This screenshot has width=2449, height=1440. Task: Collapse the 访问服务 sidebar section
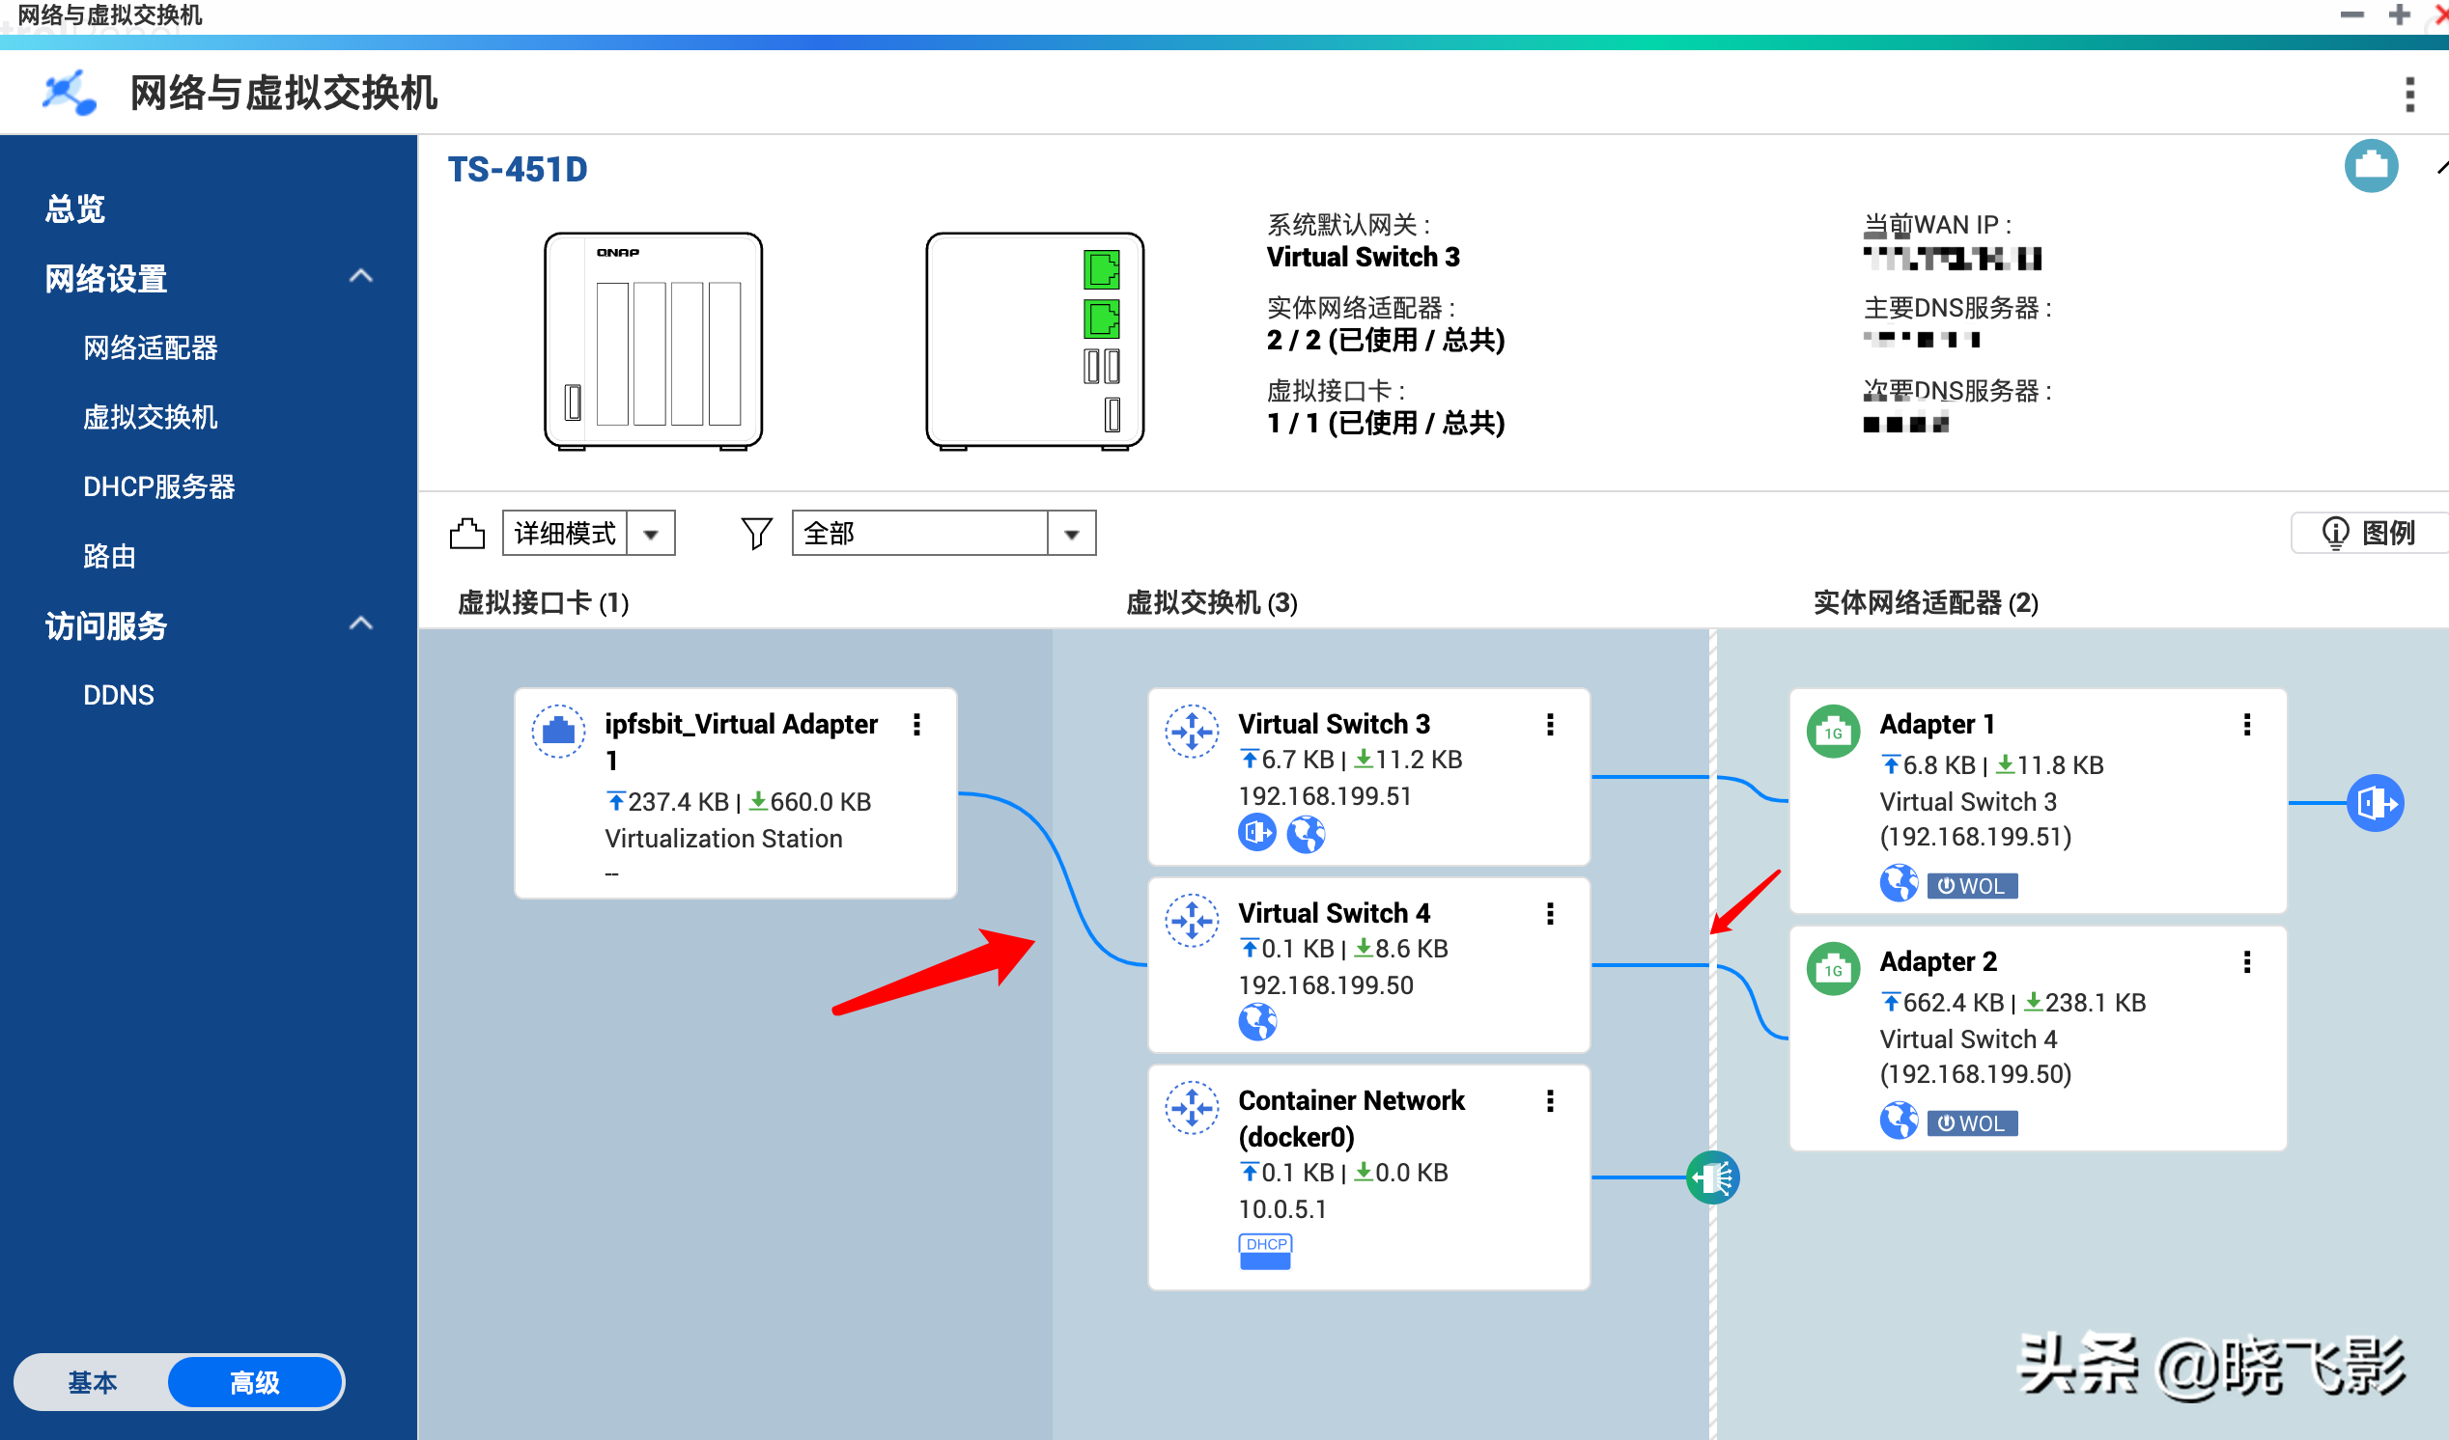(360, 624)
